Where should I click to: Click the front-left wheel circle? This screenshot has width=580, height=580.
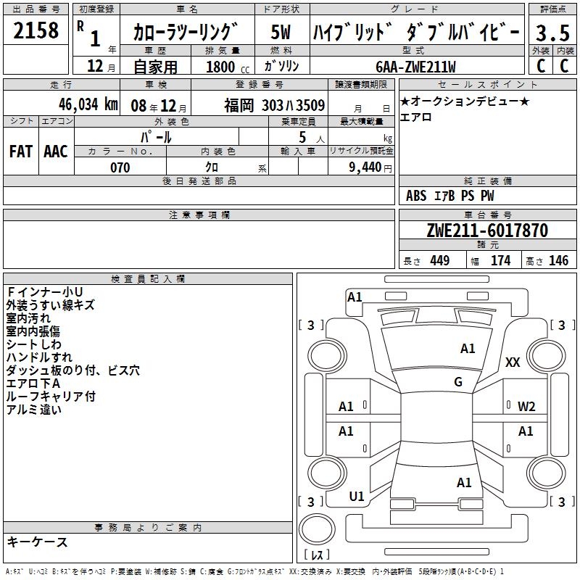click(x=327, y=356)
